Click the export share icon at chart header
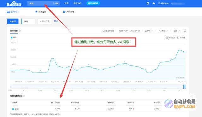Screen dimensions: 202x117 [185, 31]
